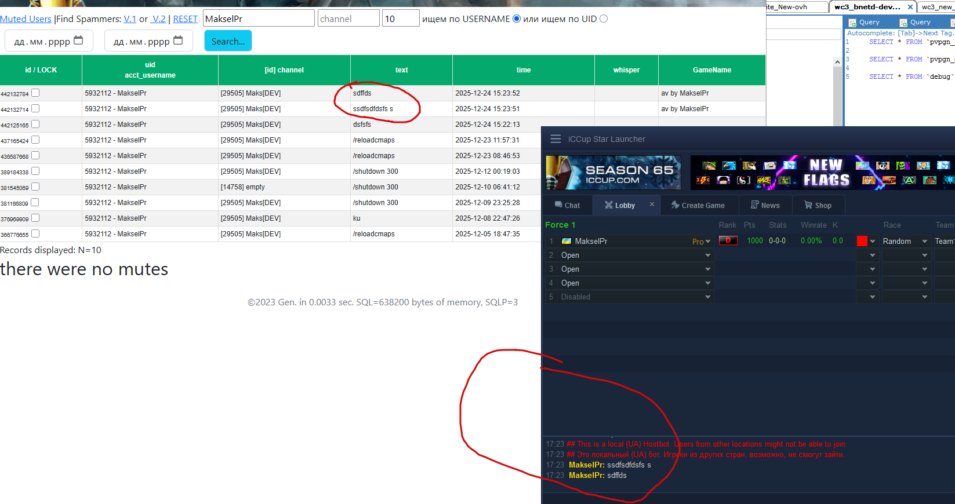Tick the lock checkbox for record 366776655
The height and width of the screenshot is (504, 955).
(35, 233)
